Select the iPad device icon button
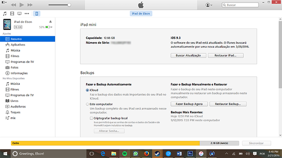The width and height of the screenshot is (282, 158). click(x=37, y=14)
